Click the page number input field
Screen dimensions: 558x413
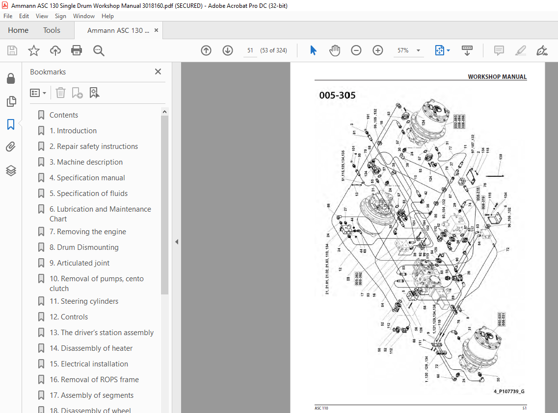pos(250,50)
